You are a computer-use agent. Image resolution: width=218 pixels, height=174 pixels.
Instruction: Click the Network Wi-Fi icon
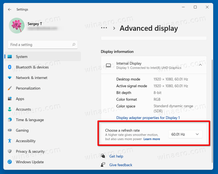point(10,78)
